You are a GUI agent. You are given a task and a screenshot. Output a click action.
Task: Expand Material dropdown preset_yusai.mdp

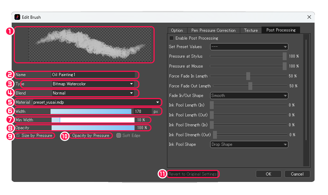96,102
